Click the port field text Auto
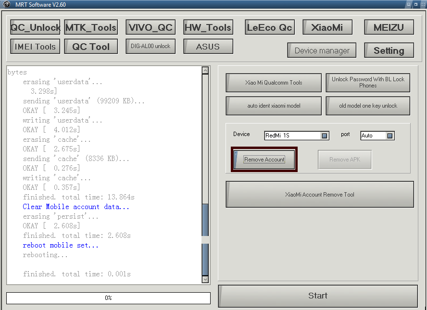 (x=367, y=136)
